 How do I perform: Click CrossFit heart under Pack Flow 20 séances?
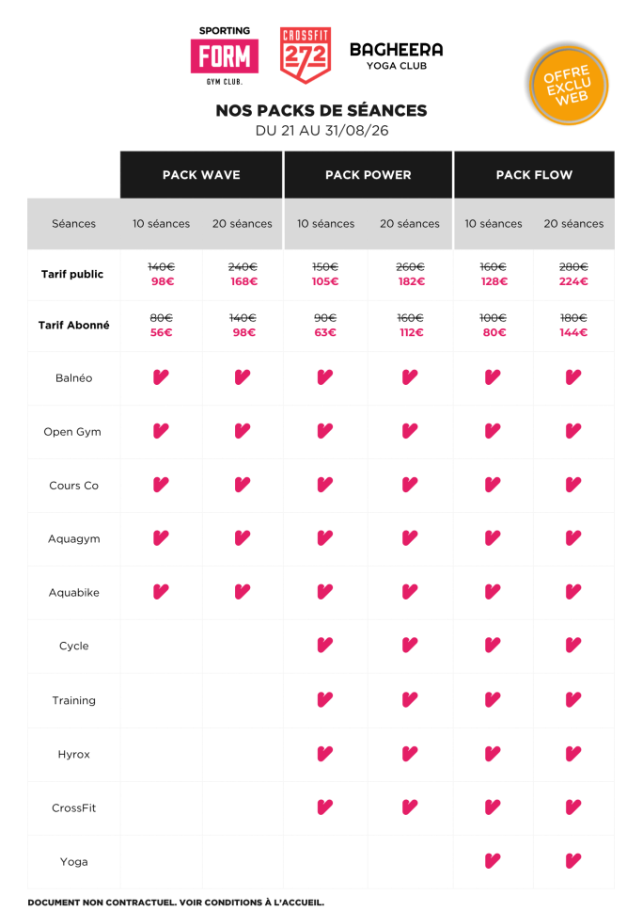(573, 807)
